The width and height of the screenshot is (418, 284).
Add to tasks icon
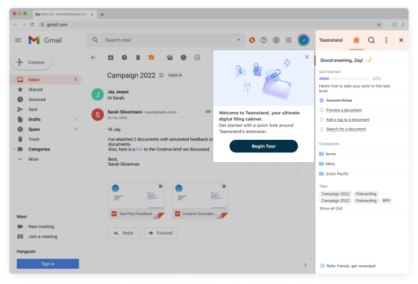[197, 57]
